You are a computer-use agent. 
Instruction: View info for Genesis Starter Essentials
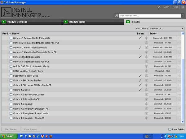click(x=147, y=57)
